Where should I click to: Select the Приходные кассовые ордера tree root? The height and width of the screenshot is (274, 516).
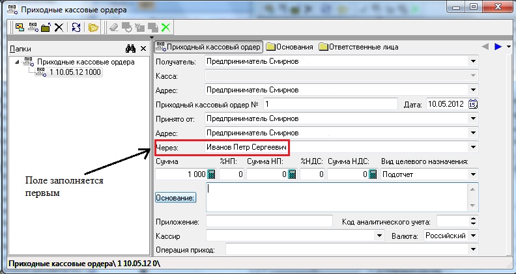click(85, 62)
